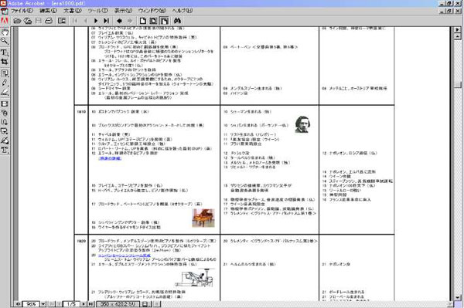
Task: Open the blue link in 1820 section
Action: point(125,256)
